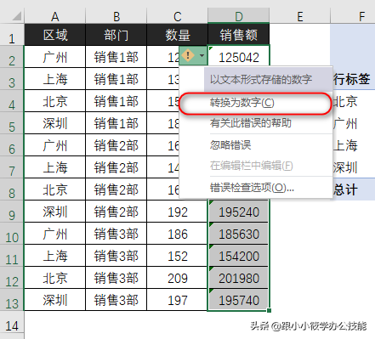This screenshot has width=375, height=339.
Task: Open 错误检查选项(O)... menu entry
Action: 256,188
